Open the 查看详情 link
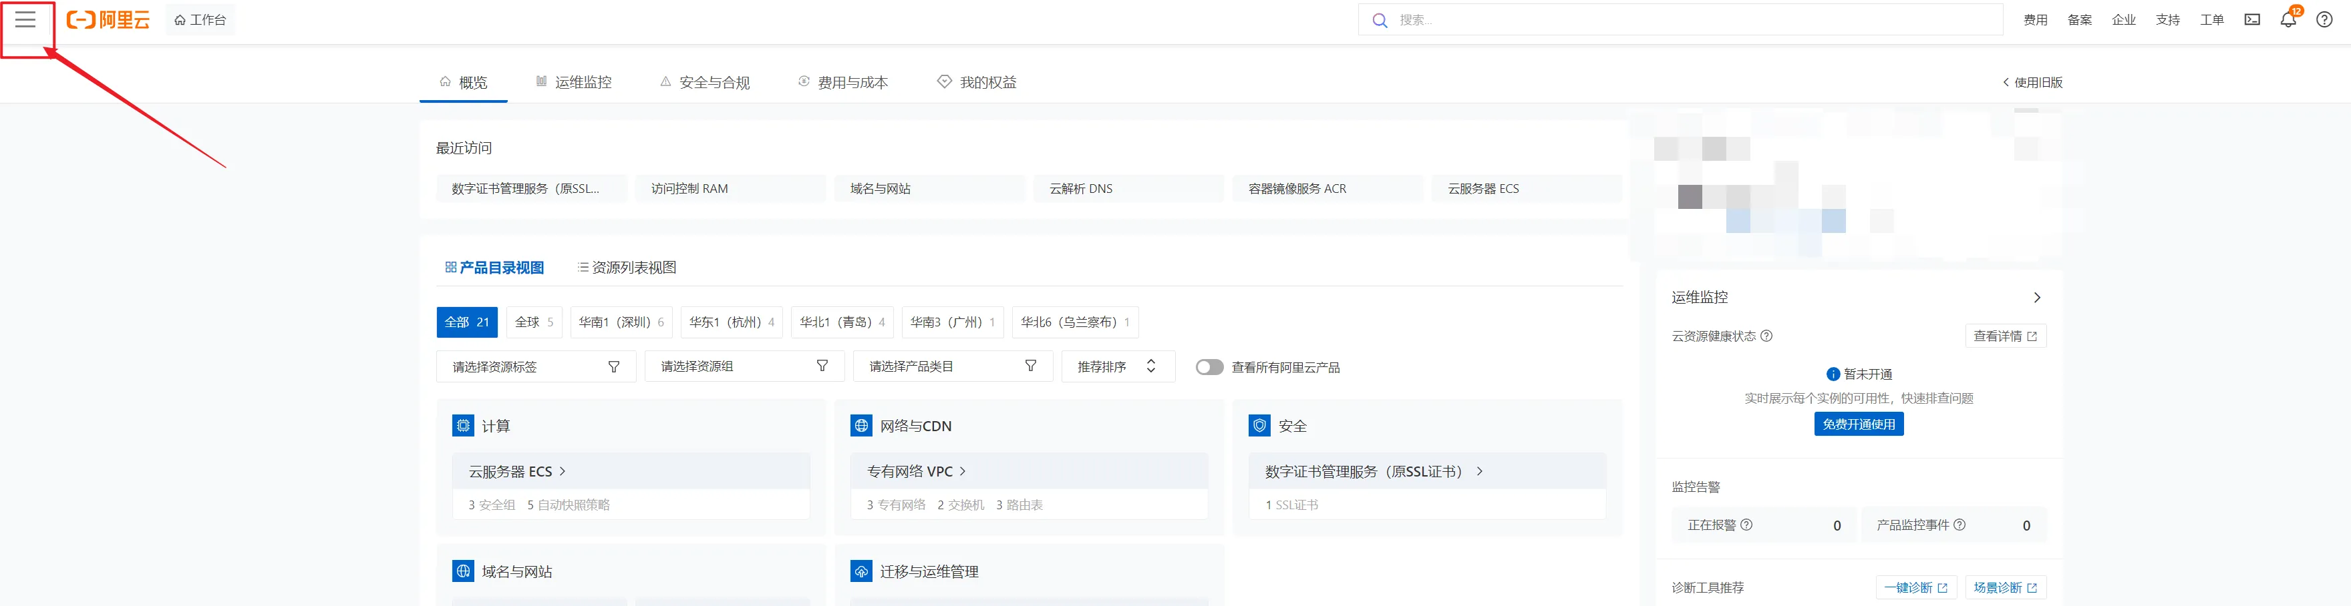The height and width of the screenshot is (606, 2351). click(2004, 336)
